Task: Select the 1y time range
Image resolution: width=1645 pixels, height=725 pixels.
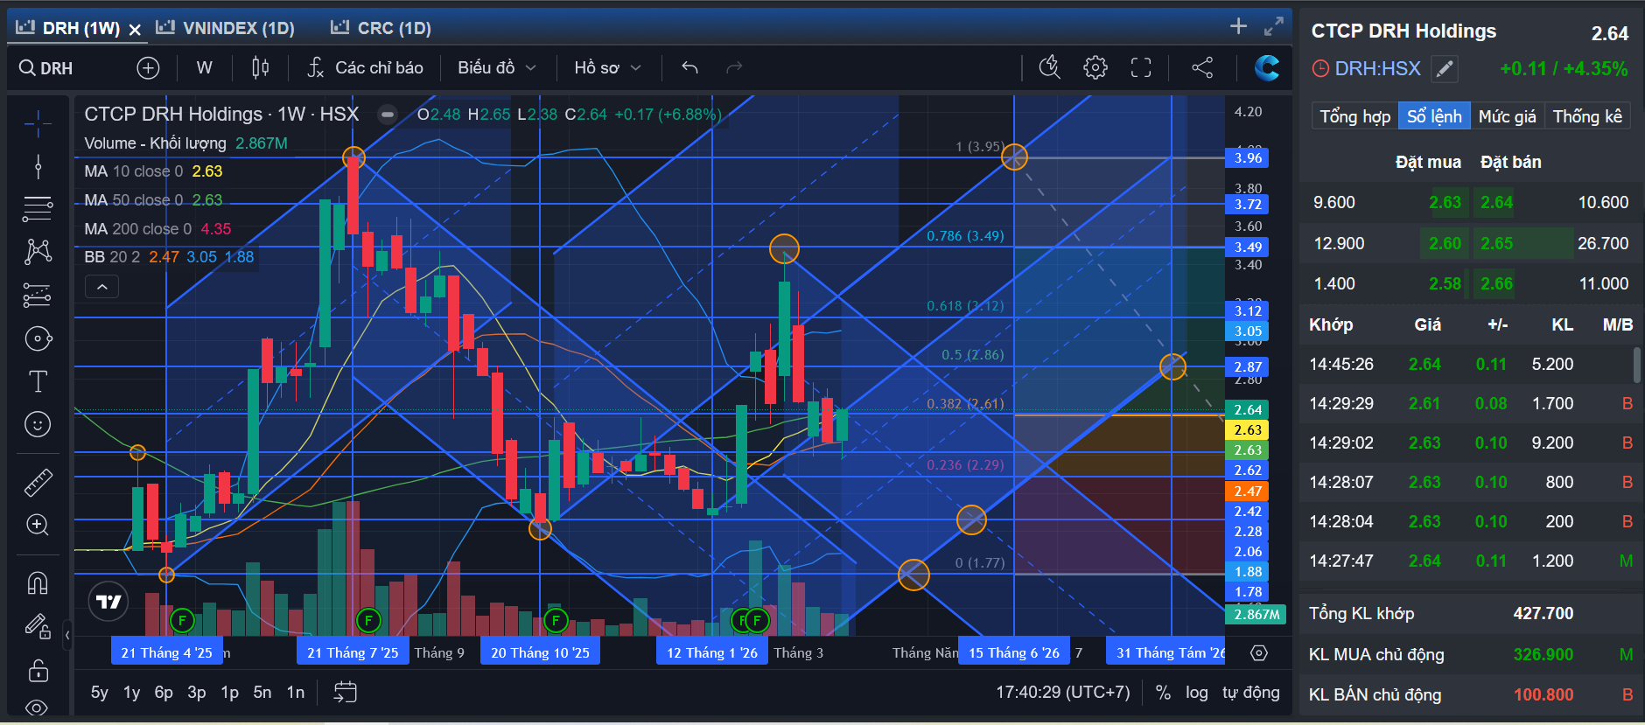Action: [x=131, y=693]
